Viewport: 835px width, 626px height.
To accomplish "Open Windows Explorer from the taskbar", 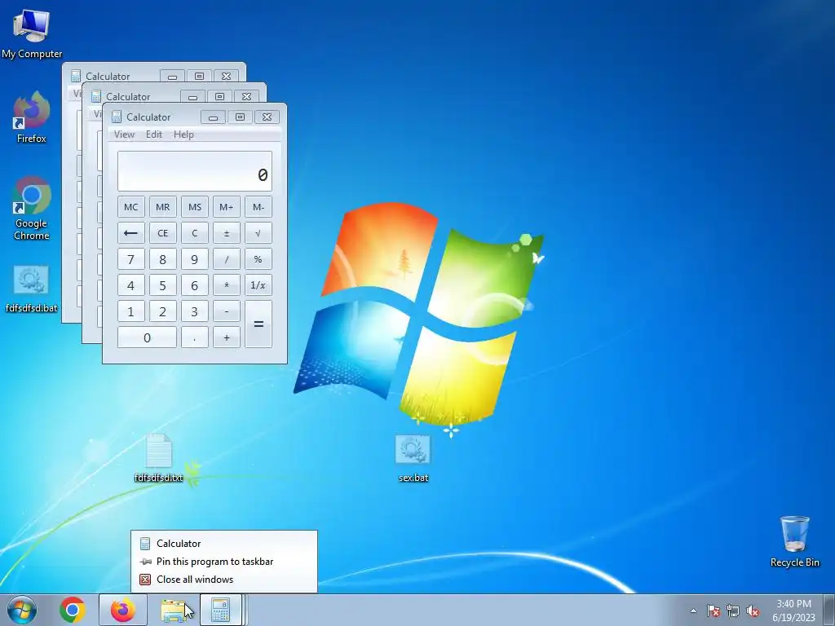I will pyautogui.click(x=174, y=610).
